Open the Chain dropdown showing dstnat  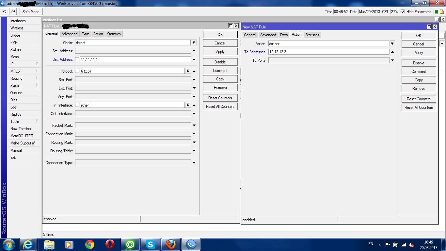pyautogui.click(x=194, y=42)
